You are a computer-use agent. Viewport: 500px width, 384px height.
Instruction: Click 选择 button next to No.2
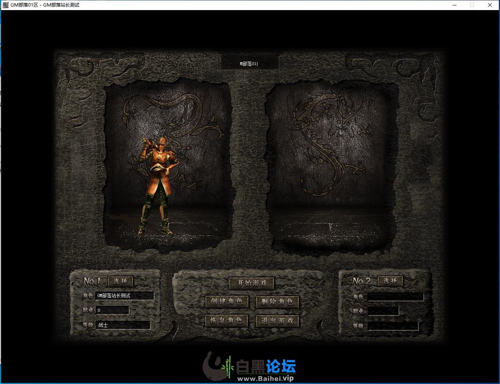click(x=390, y=281)
